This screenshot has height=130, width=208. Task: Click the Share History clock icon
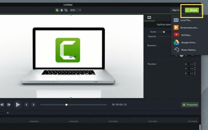pyautogui.click(x=177, y=50)
